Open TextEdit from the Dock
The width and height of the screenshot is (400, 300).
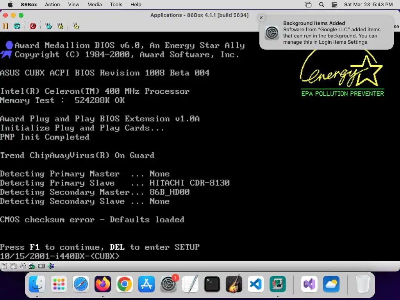click(x=190, y=284)
